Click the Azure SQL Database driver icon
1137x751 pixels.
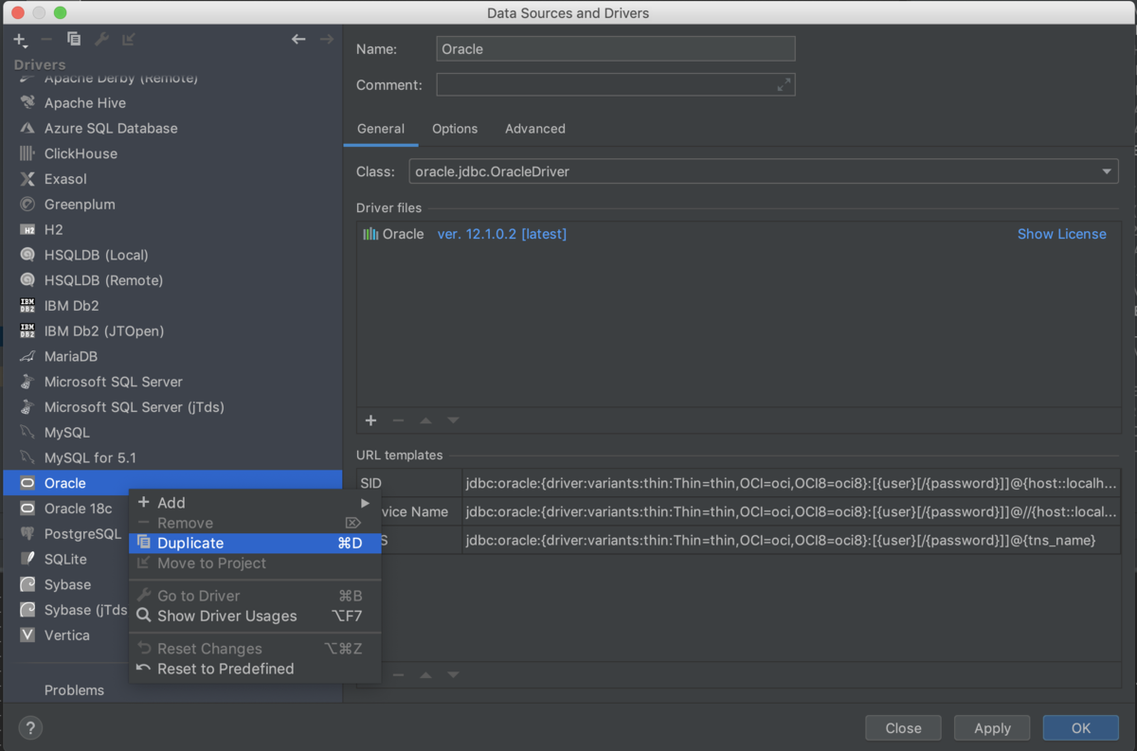27,128
